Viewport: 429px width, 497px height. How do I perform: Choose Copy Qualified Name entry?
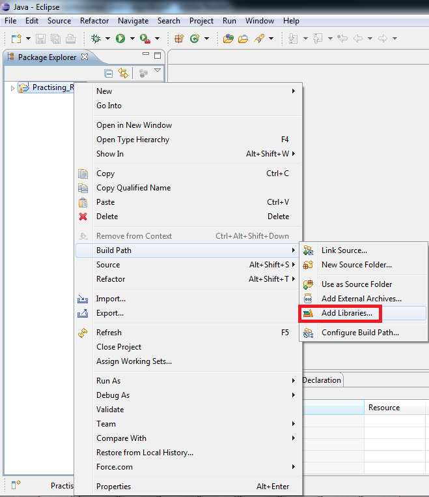(x=187, y=188)
